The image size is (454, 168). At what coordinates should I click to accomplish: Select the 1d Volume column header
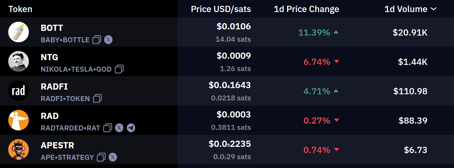[x=406, y=9]
